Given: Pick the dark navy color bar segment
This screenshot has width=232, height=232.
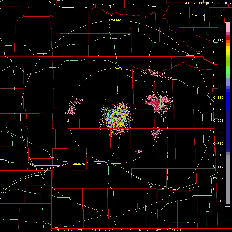Looking at the screenshot, I should click(x=228, y=132).
